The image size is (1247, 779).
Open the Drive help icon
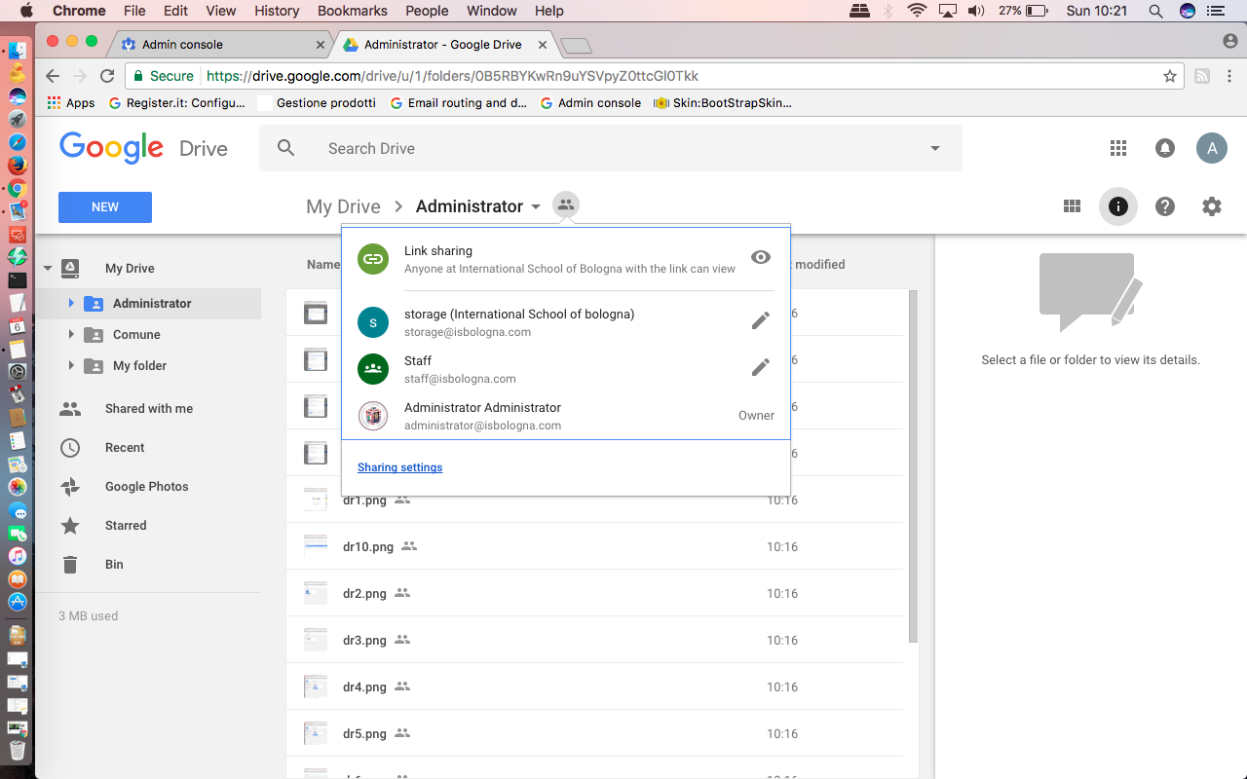click(1165, 206)
